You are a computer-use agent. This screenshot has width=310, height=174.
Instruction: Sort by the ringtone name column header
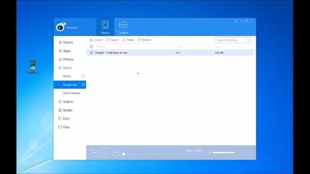click(x=101, y=47)
